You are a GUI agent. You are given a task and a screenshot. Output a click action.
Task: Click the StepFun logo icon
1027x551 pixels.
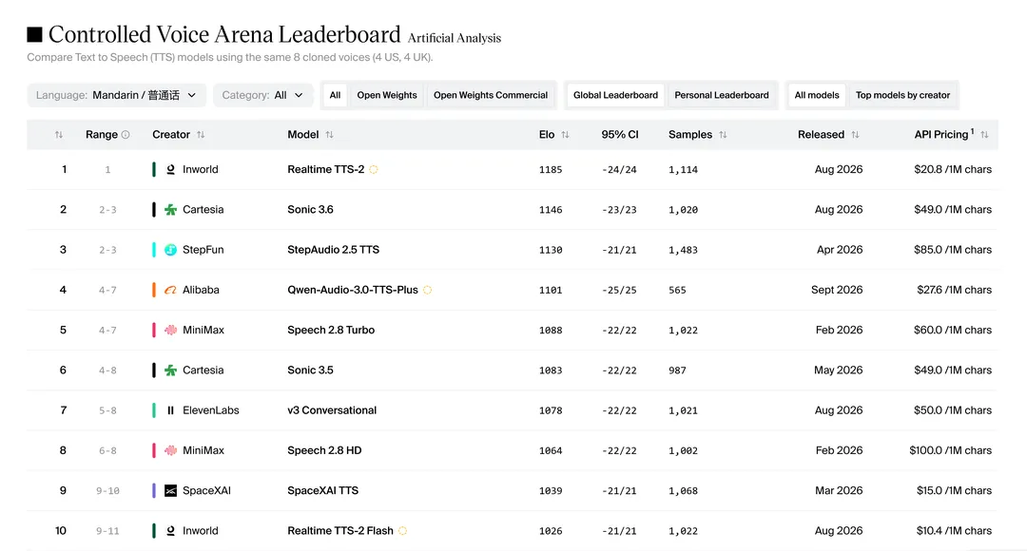(x=170, y=250)
